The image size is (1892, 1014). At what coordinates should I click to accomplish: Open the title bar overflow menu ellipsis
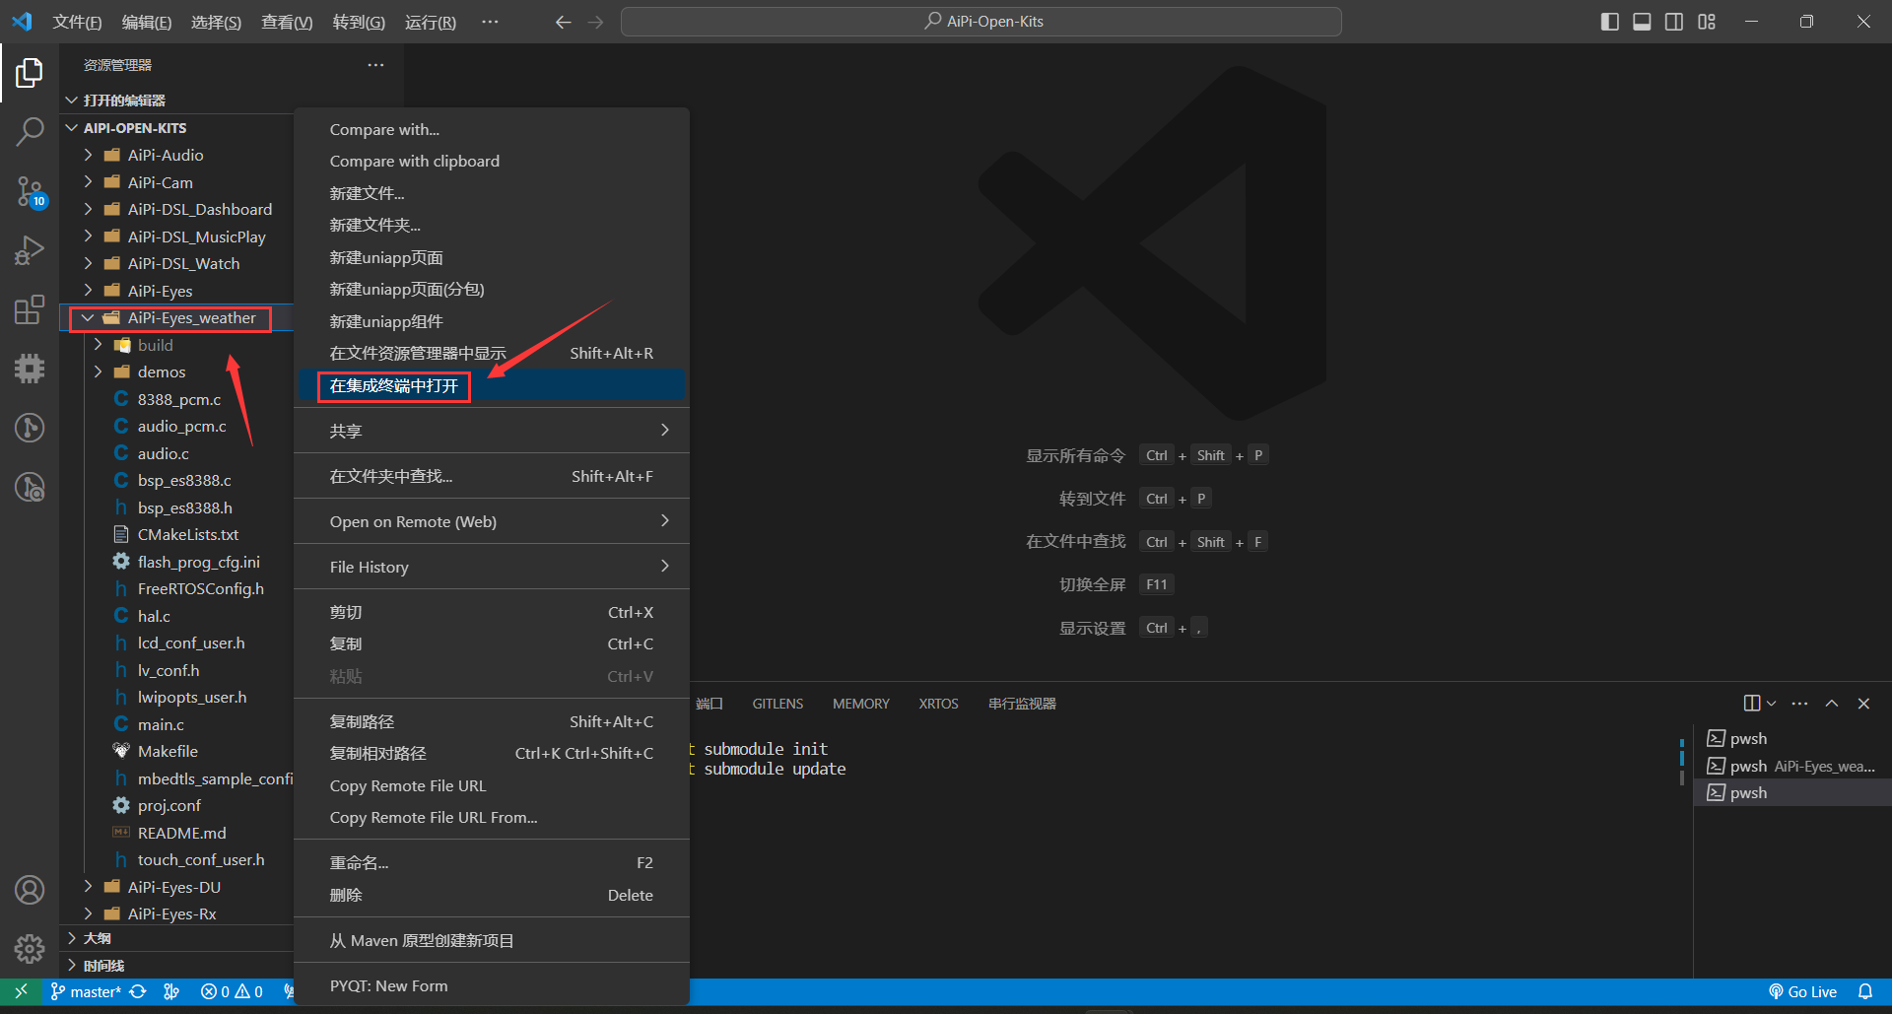490,22
